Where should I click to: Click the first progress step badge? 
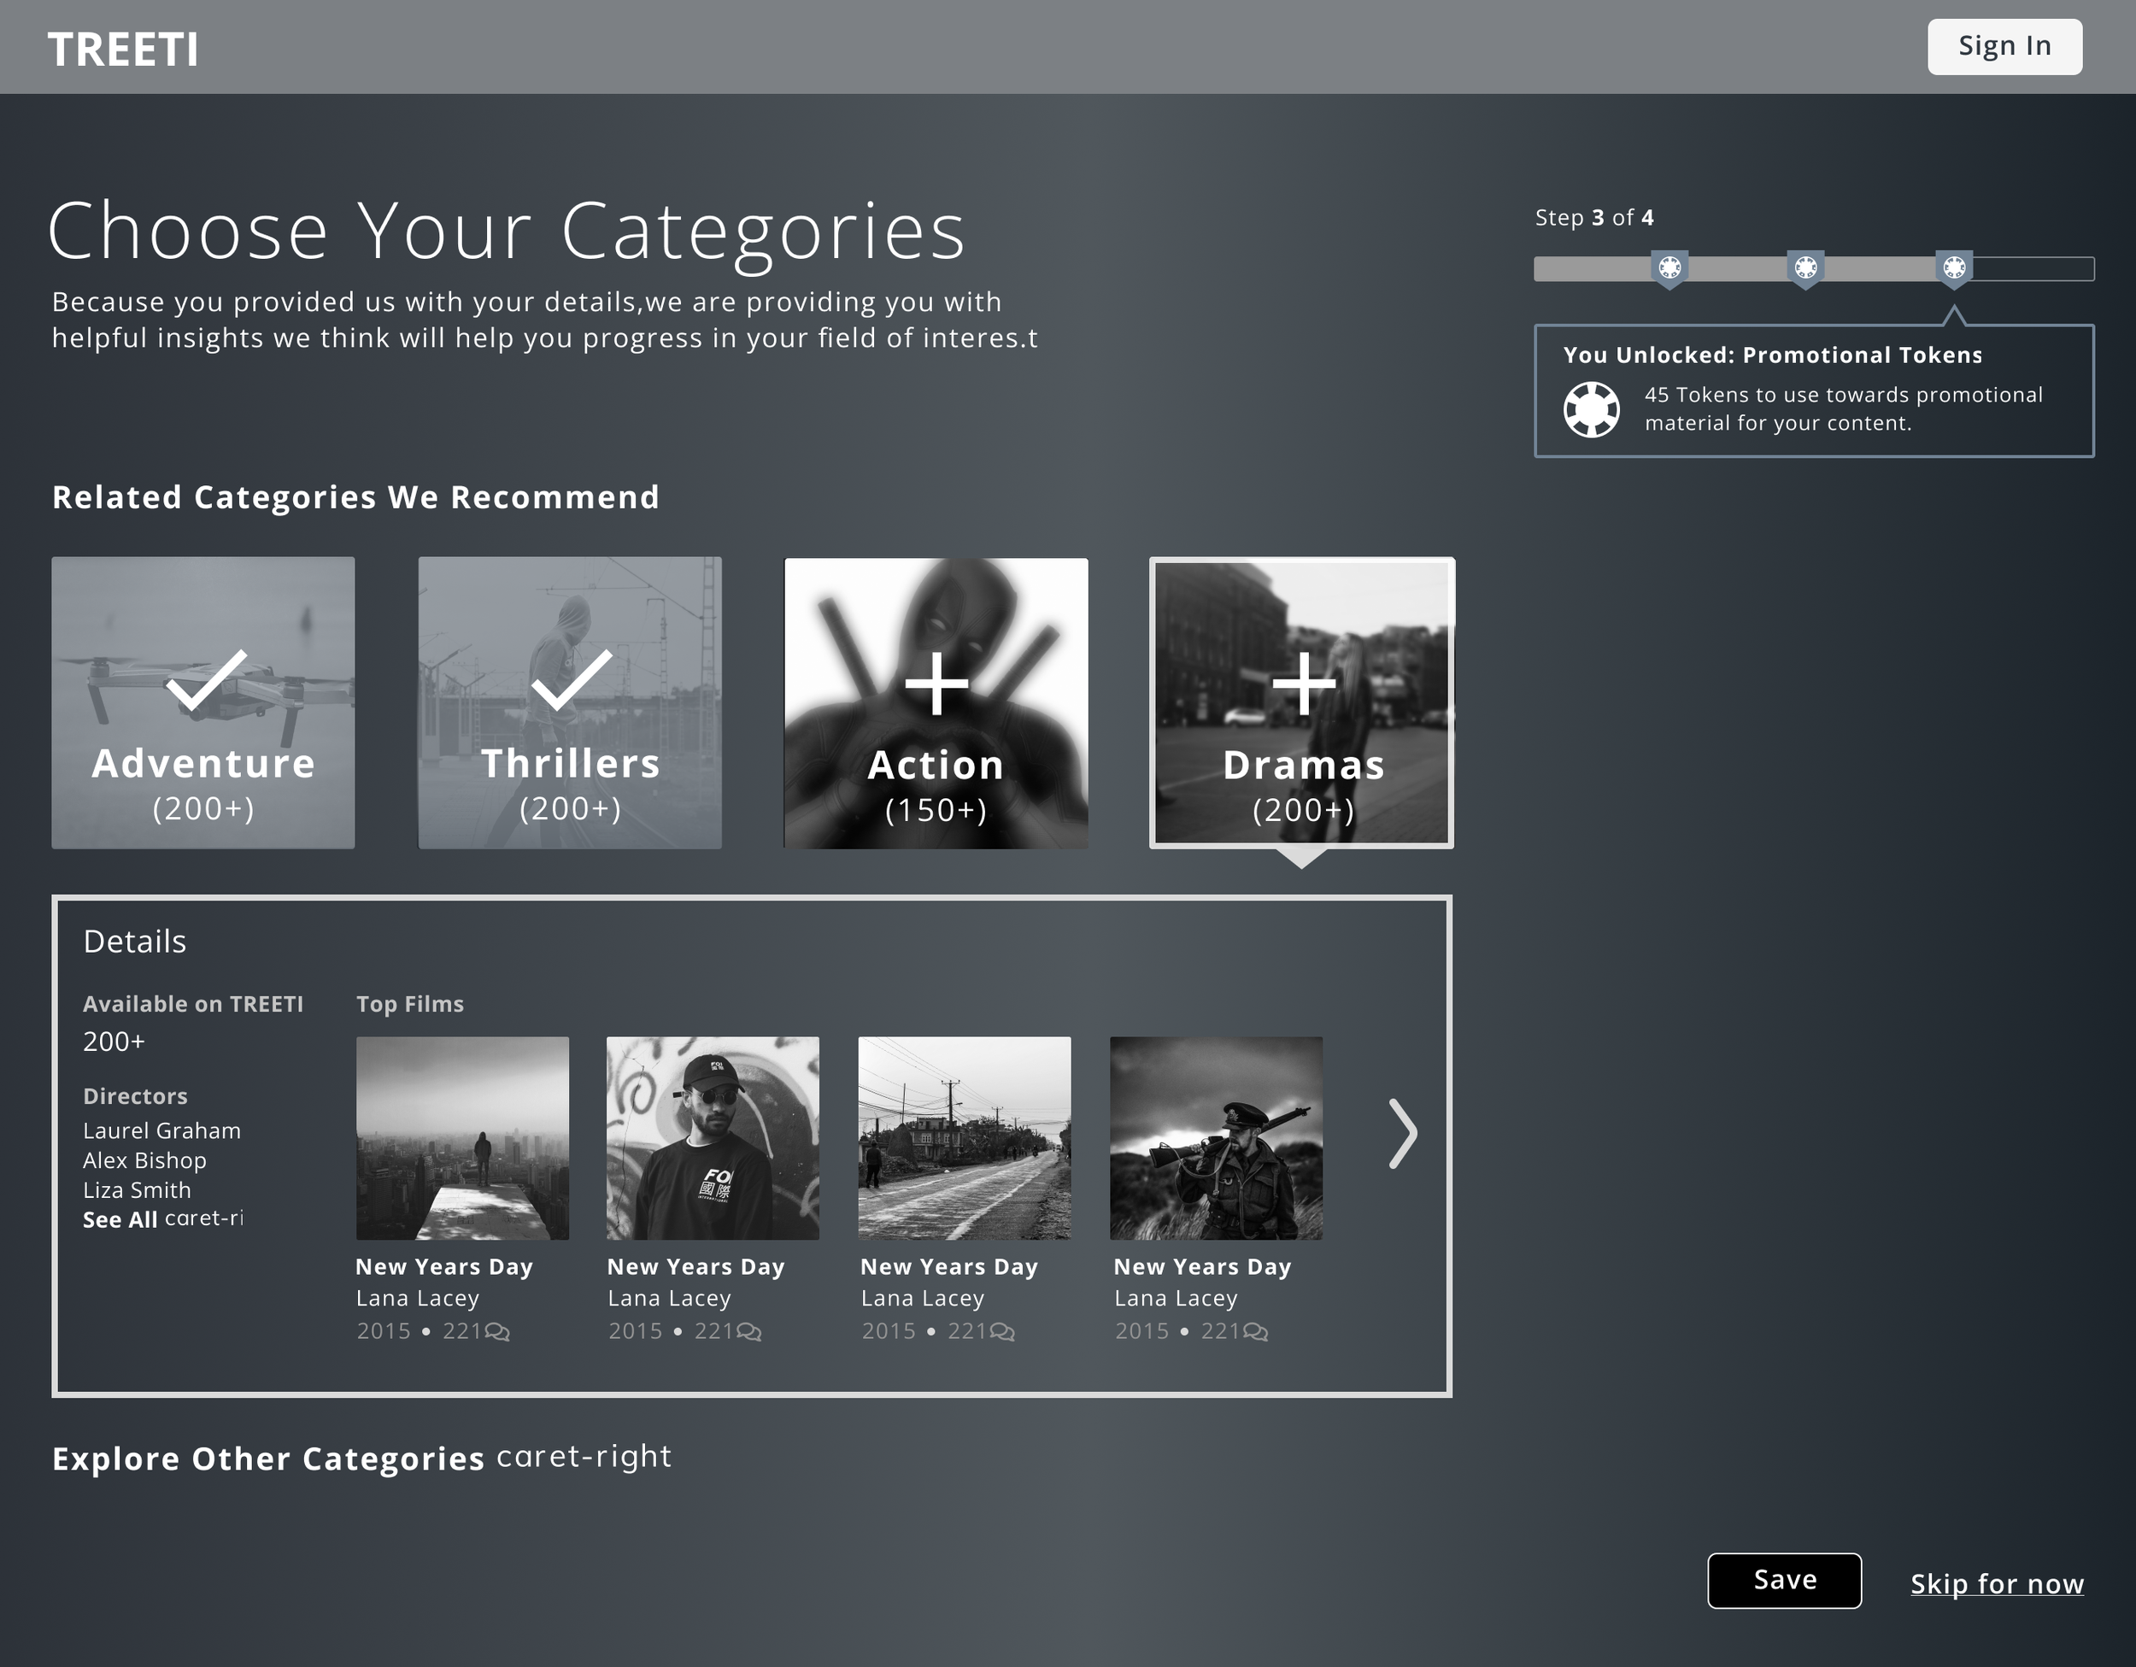[1669, 268]
